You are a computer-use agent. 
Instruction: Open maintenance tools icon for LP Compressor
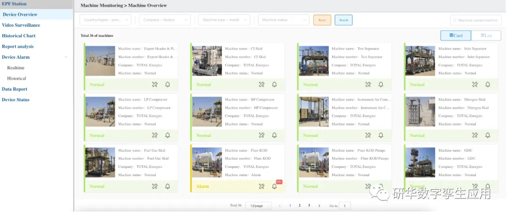coord(155,136)
